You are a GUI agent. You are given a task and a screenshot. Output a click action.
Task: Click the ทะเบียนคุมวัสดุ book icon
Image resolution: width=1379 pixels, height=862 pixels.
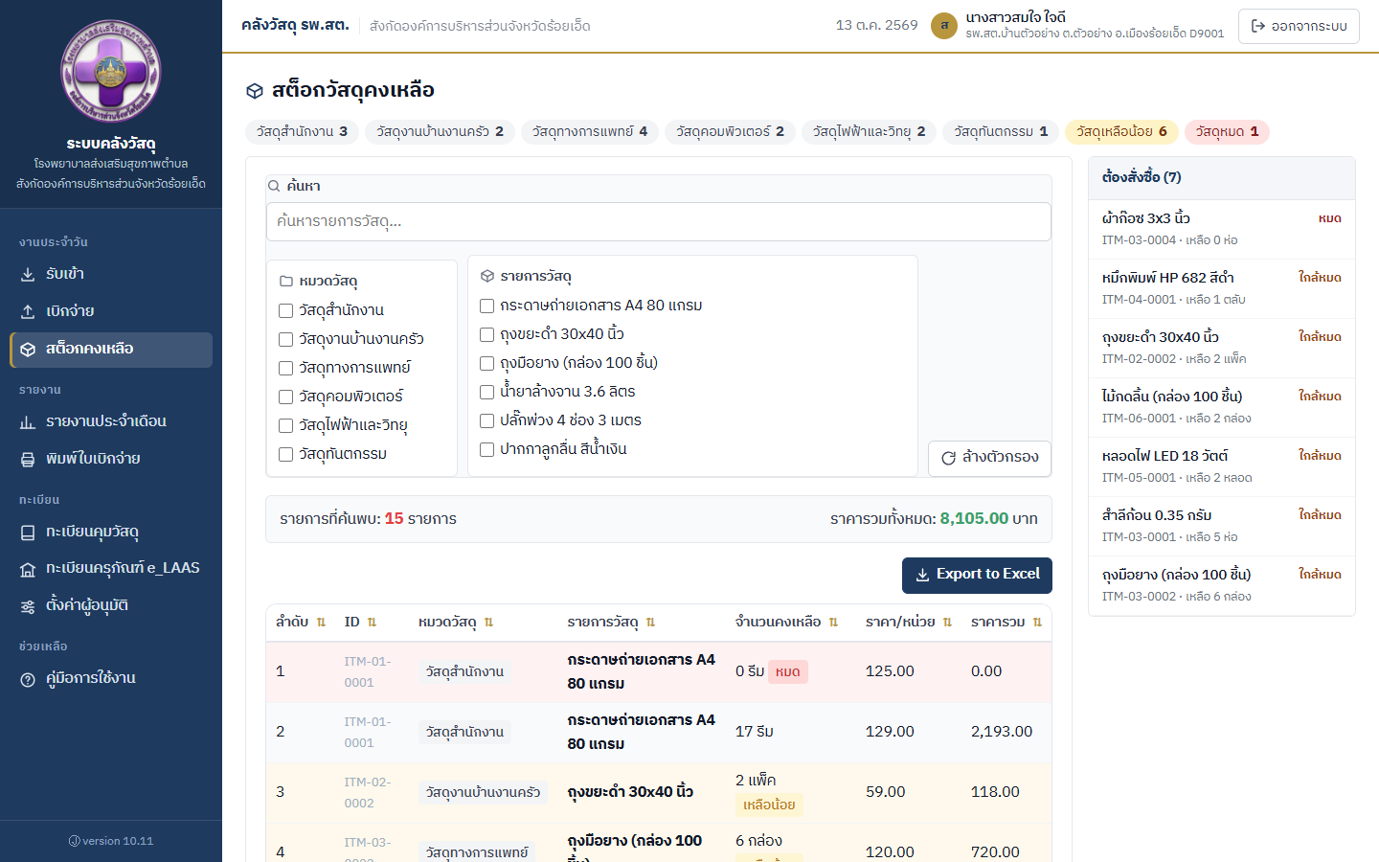(28, 533)
